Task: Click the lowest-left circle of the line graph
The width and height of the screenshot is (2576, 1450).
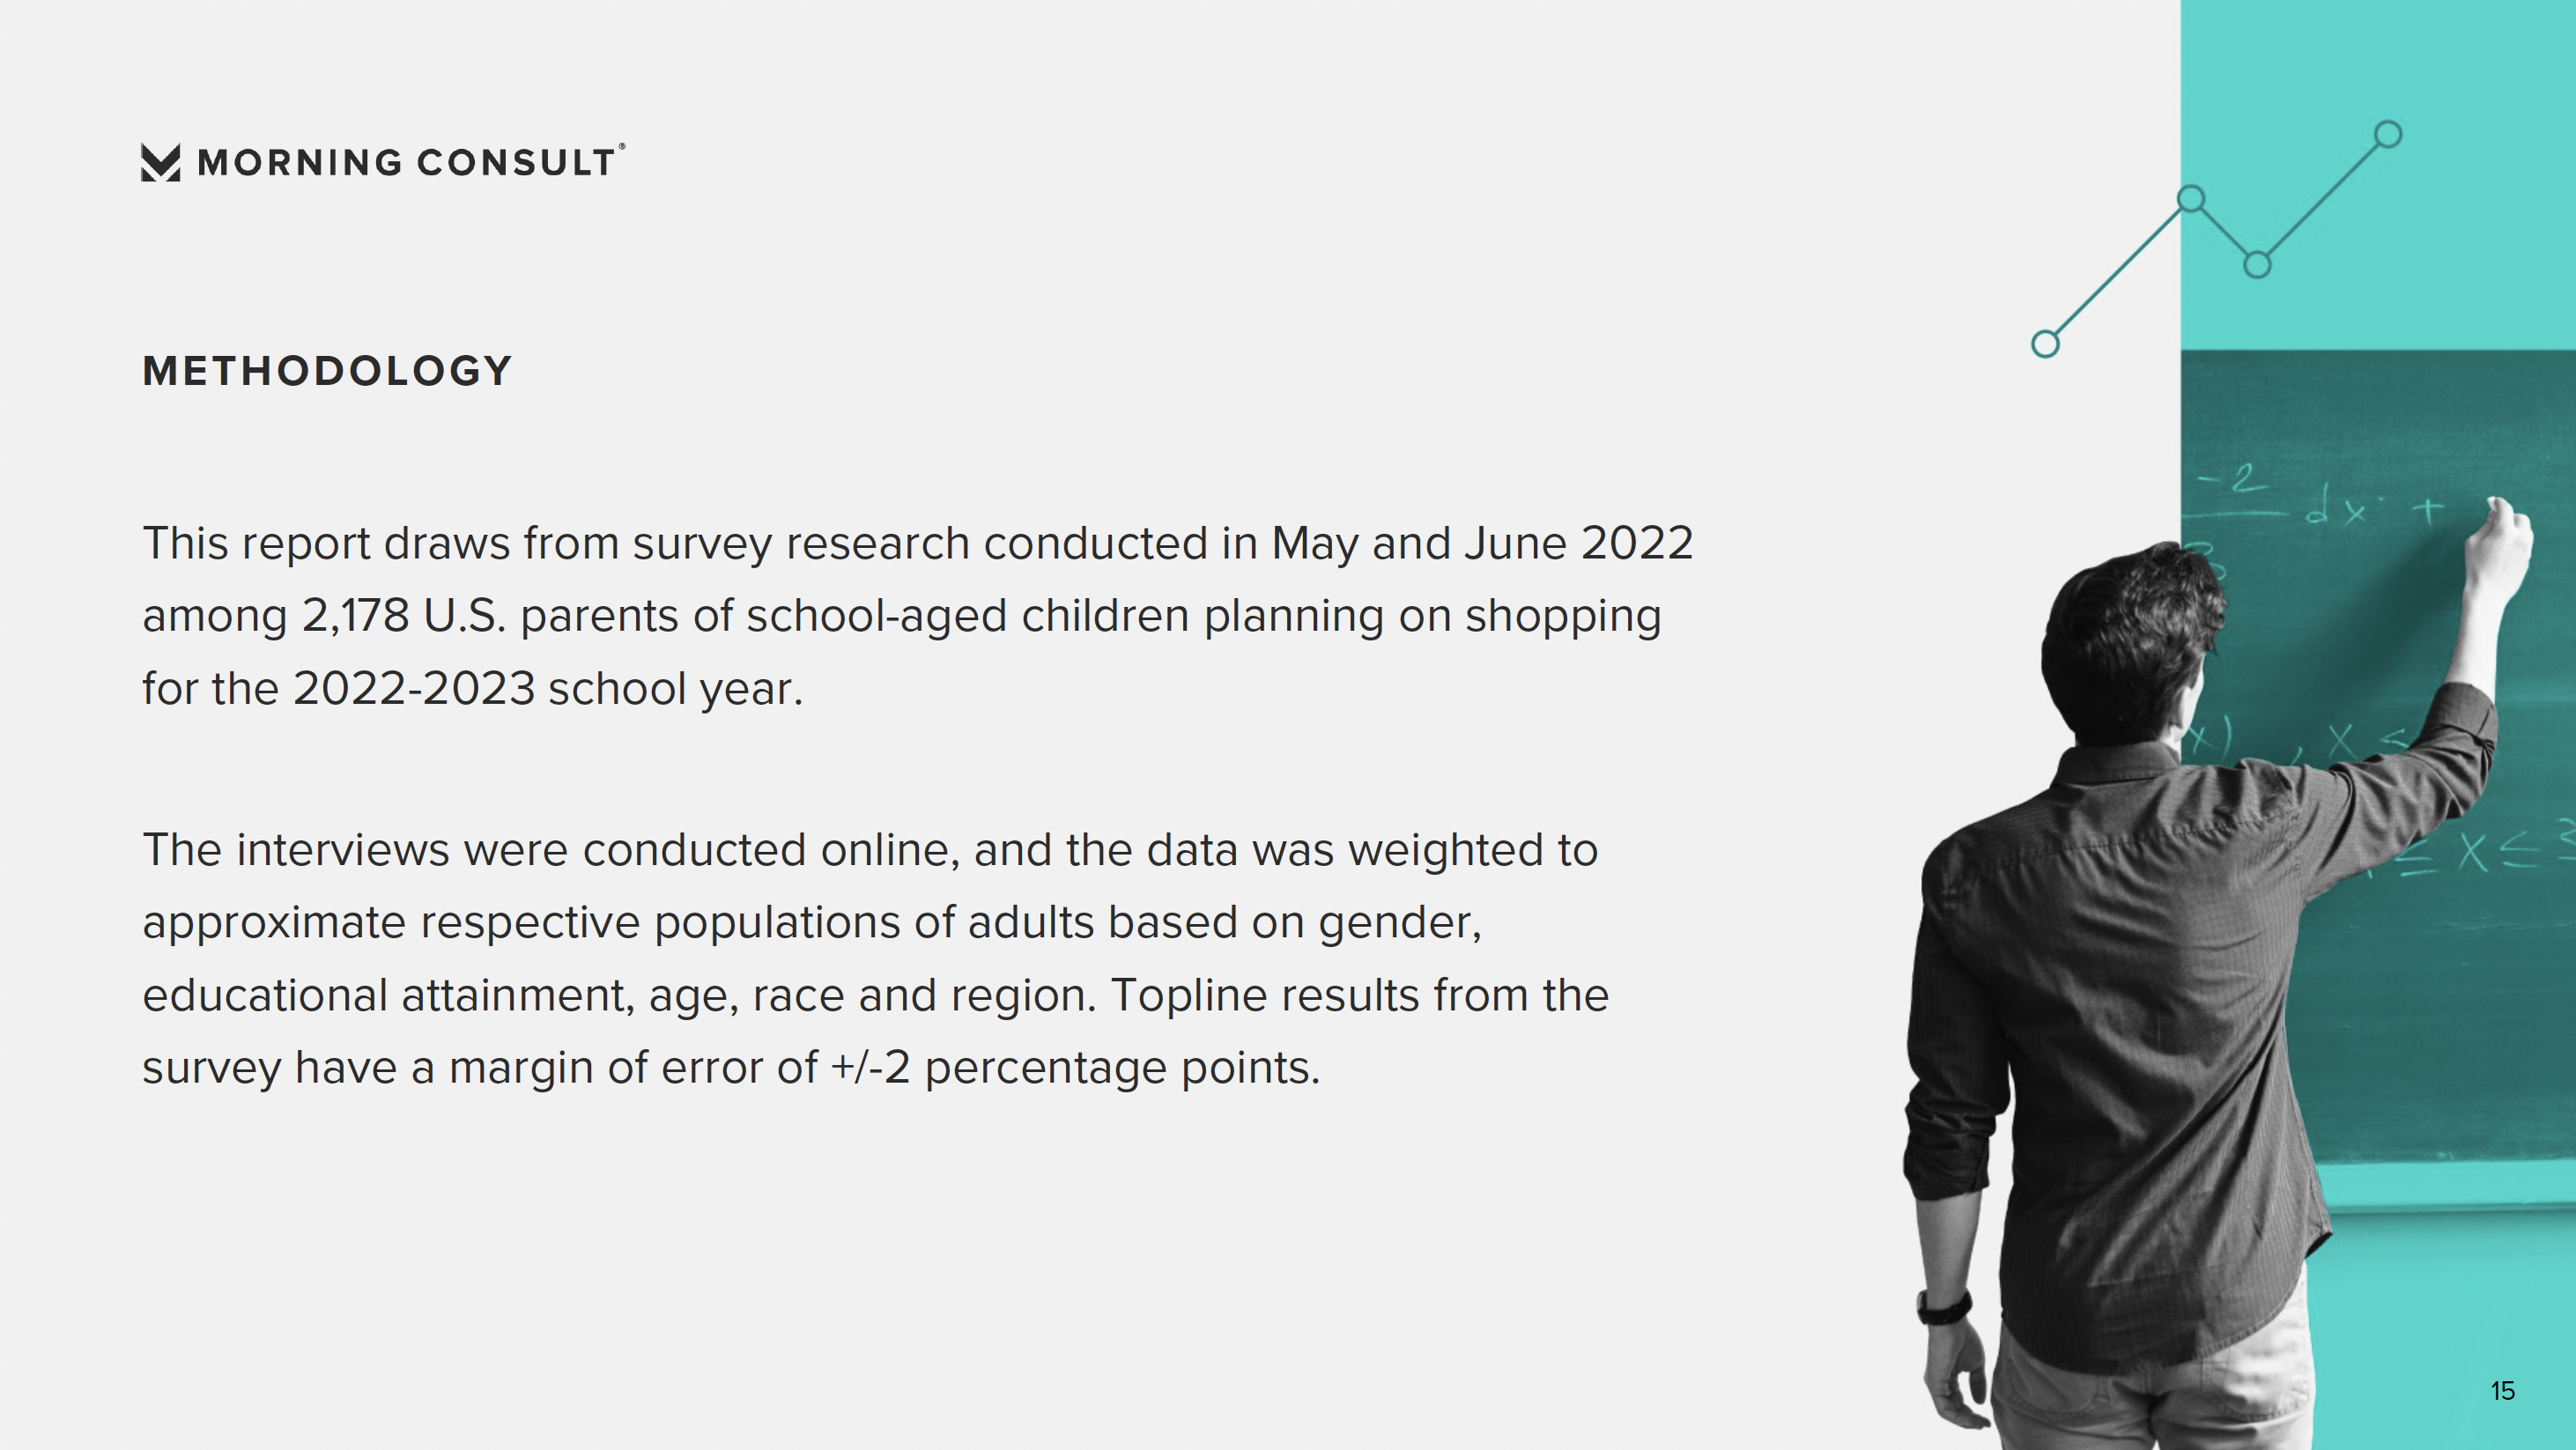Action: click(x=2045, y=345)
